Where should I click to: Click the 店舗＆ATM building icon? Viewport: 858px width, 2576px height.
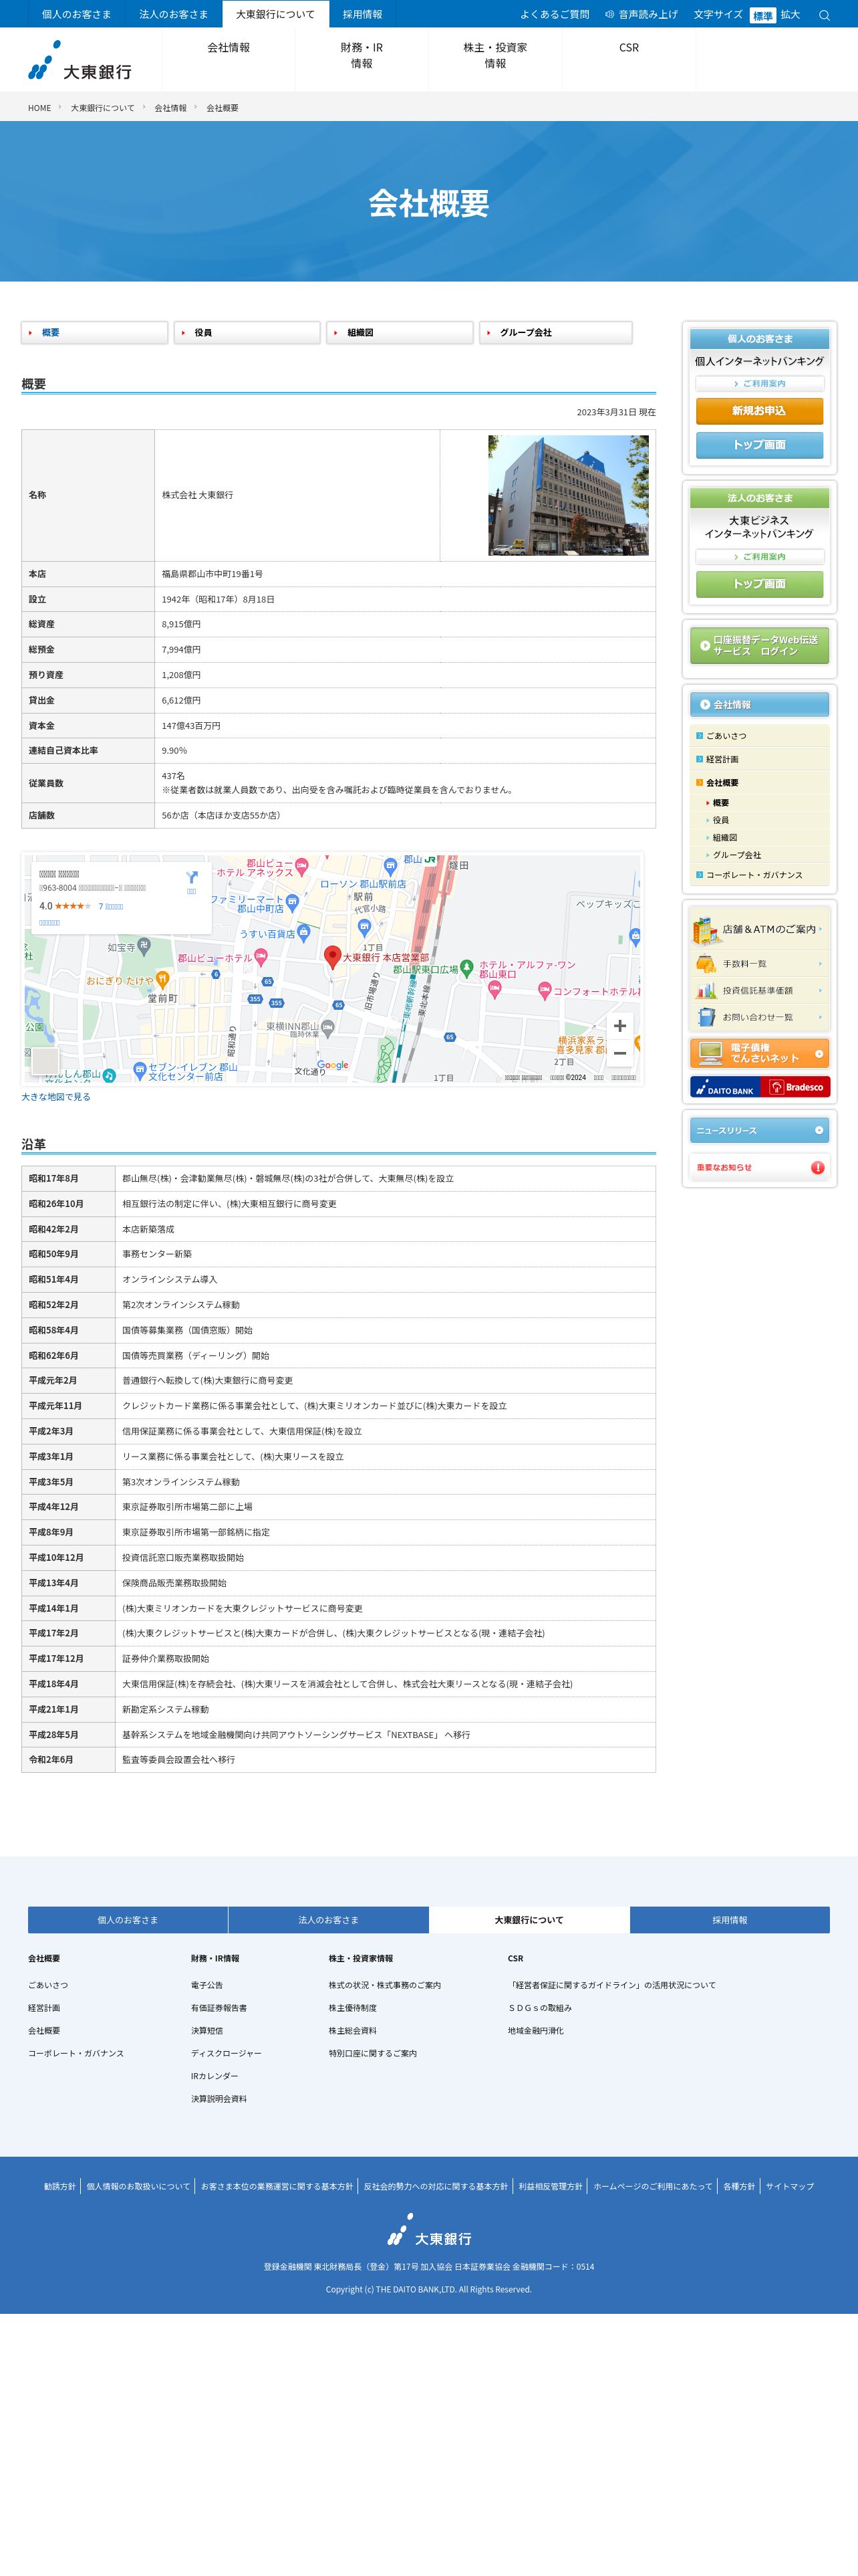tap(706, 930)
